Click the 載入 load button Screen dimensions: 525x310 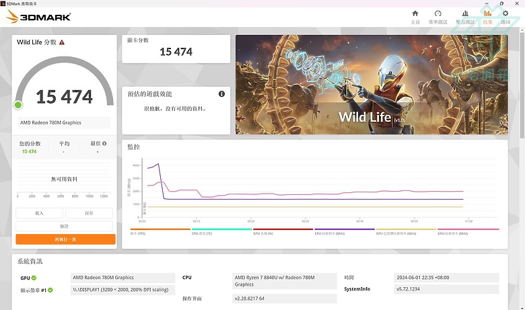point(39,213)
